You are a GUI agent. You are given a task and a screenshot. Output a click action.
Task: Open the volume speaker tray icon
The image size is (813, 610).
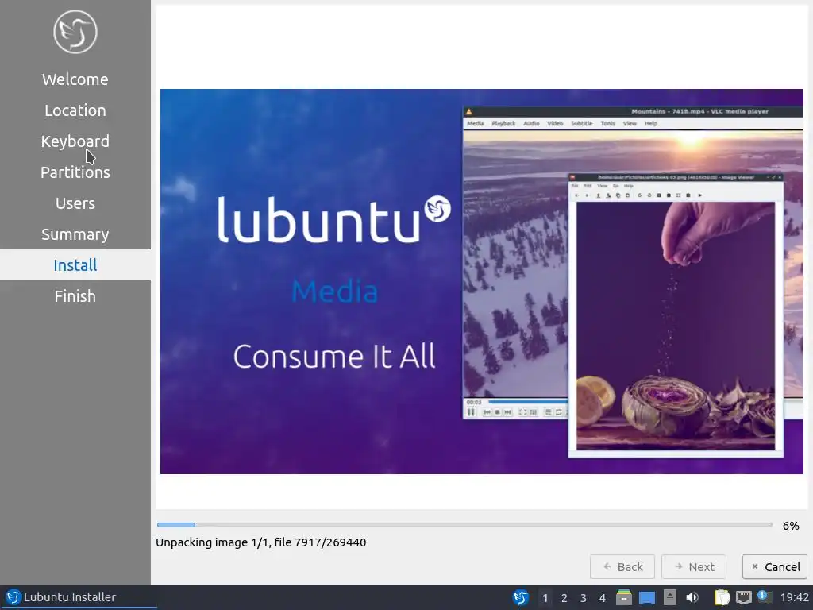coord(692,597)
